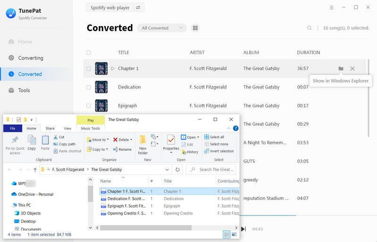Click Rename in the Organize group

pos(122,149)
